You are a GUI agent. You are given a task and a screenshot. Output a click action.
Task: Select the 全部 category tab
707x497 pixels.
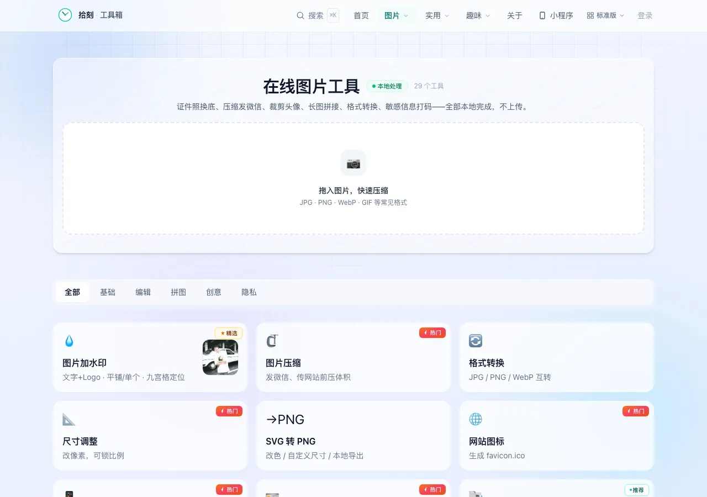click(x=72, y=292)
